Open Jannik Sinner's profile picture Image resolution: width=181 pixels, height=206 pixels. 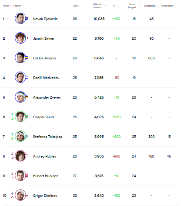pos(20,38)
